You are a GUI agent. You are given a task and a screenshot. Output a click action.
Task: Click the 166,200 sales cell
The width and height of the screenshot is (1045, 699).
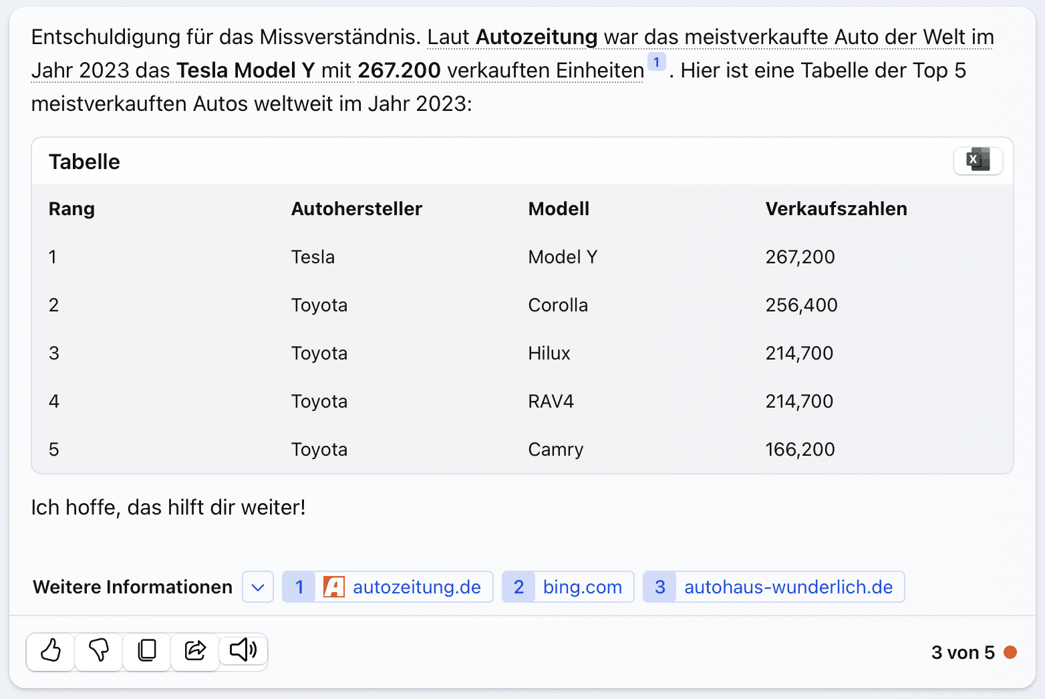point(800,449)
